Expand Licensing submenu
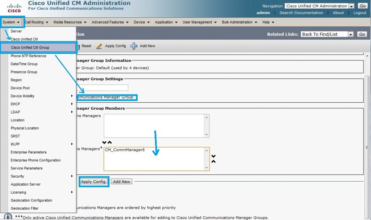Viewport: 371px width, 220px height. [41, 192]
